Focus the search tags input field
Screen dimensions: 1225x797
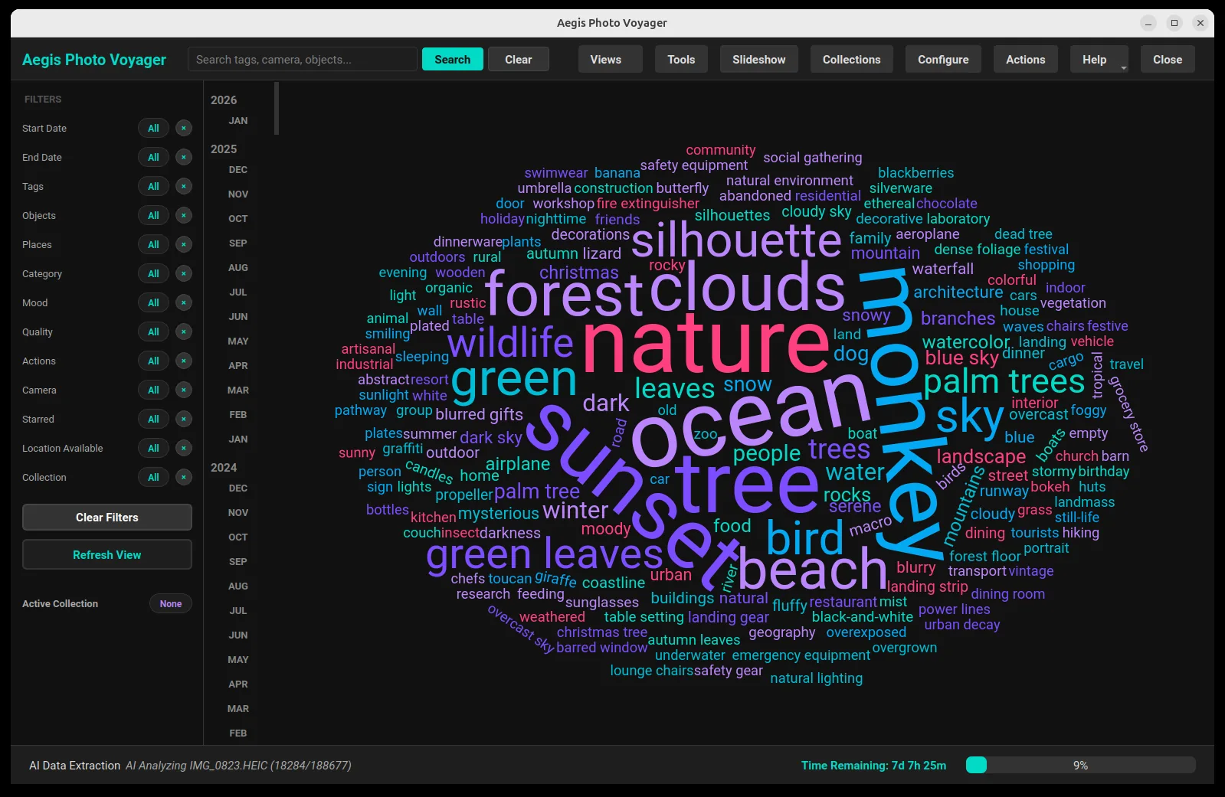[303, 59]
